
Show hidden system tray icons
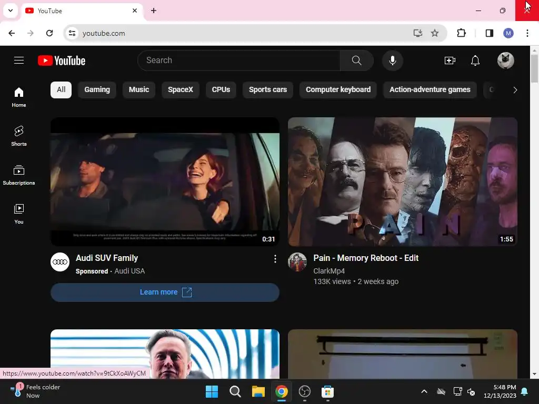pyautogui.click(x=424, y=391)
